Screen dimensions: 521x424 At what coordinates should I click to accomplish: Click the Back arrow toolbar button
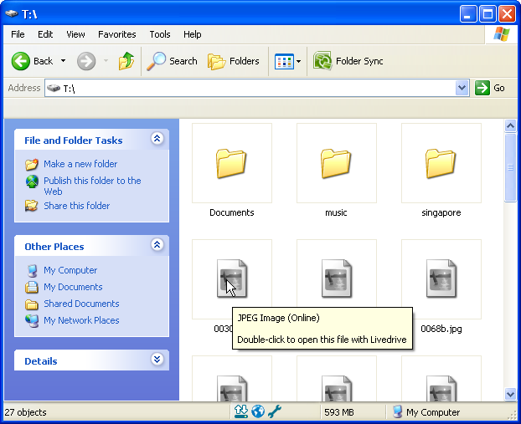pos(33,61)
